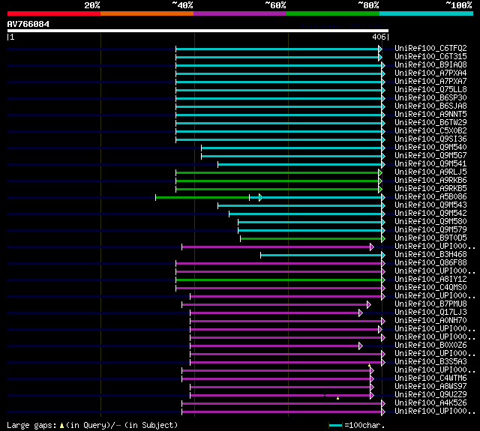
Task: Select the UniRef100_Q9SI36 label
Action: (x=430, y=139)
